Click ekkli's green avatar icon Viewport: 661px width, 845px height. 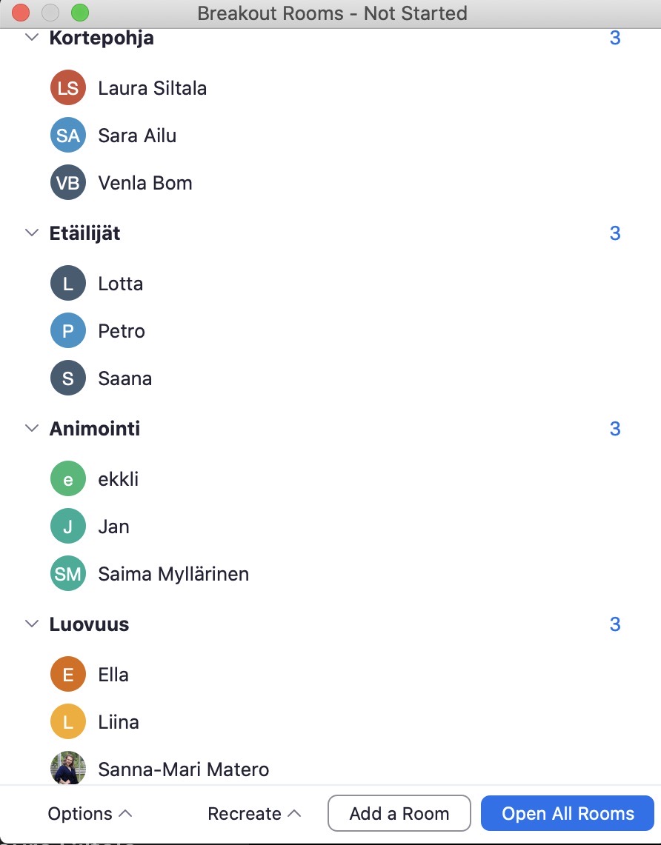(x=68, y=479)
